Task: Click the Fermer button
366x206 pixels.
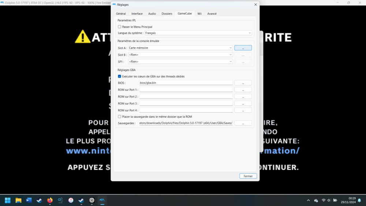Action: click(248, 176)
